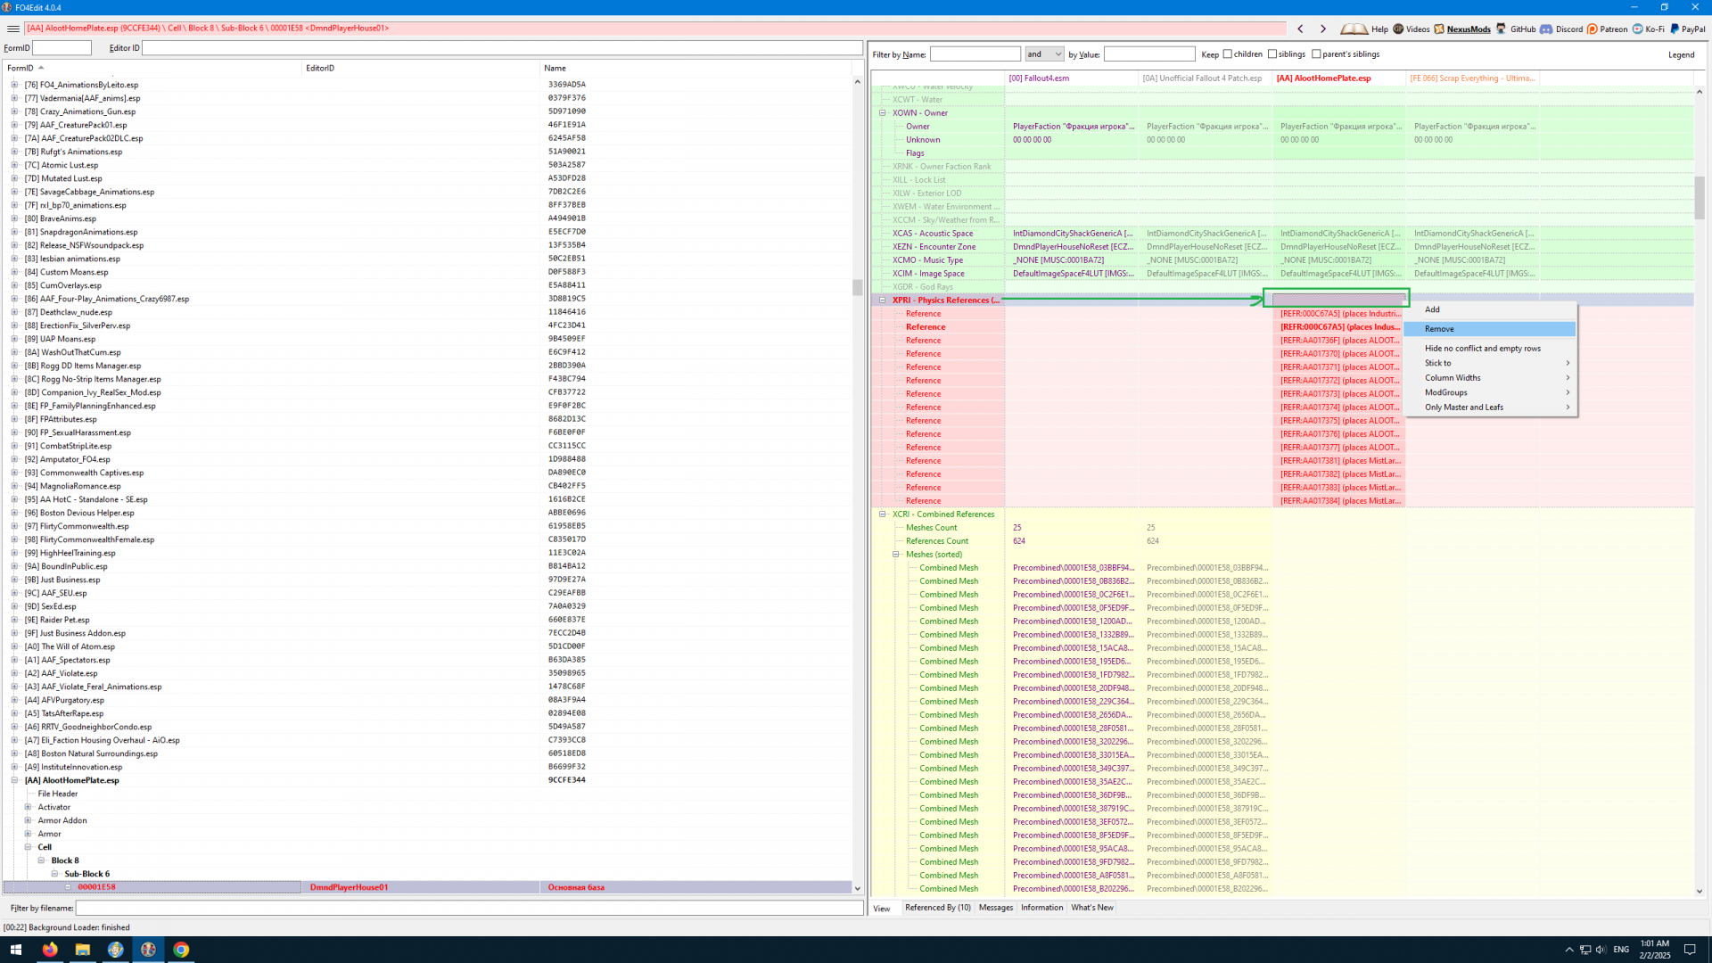Open the Help book icon
Viewport: 1712px width, 963px height.
[x=1354, y=29]
